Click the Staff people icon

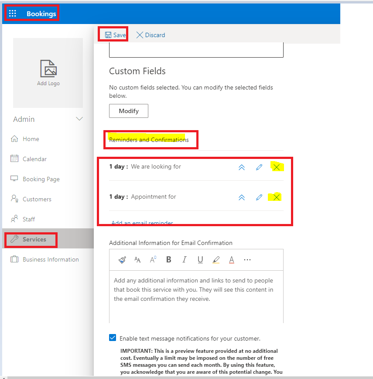point(14,219)
